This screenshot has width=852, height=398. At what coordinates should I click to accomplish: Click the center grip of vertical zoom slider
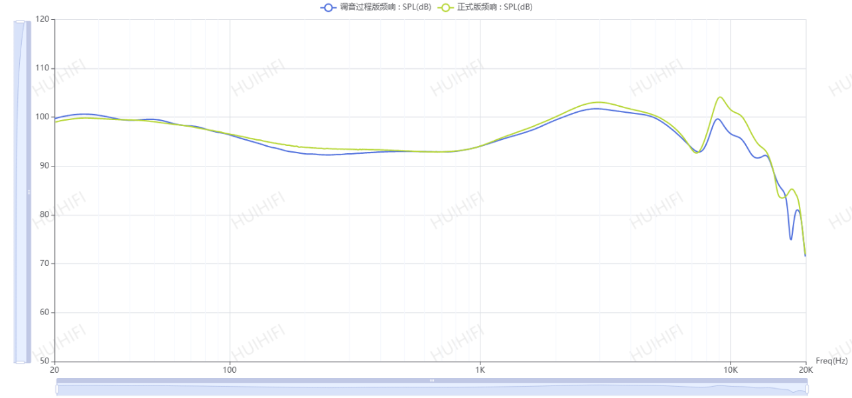point(29,192)
